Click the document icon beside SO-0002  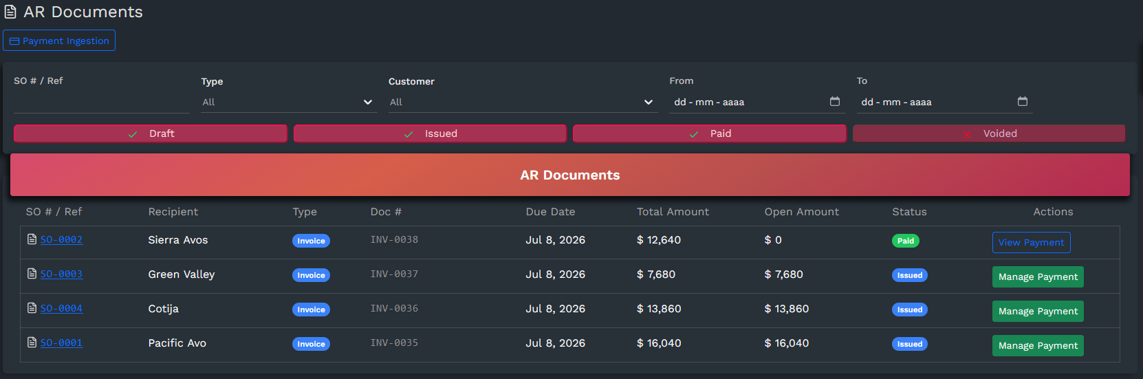pos(32,239)
